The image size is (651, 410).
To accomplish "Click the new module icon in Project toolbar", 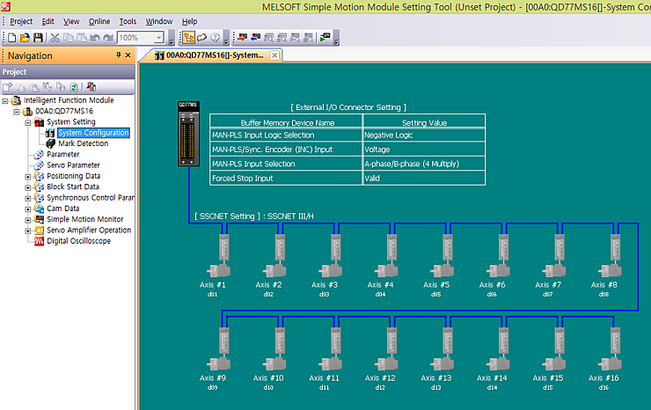I will coord(7,87).
